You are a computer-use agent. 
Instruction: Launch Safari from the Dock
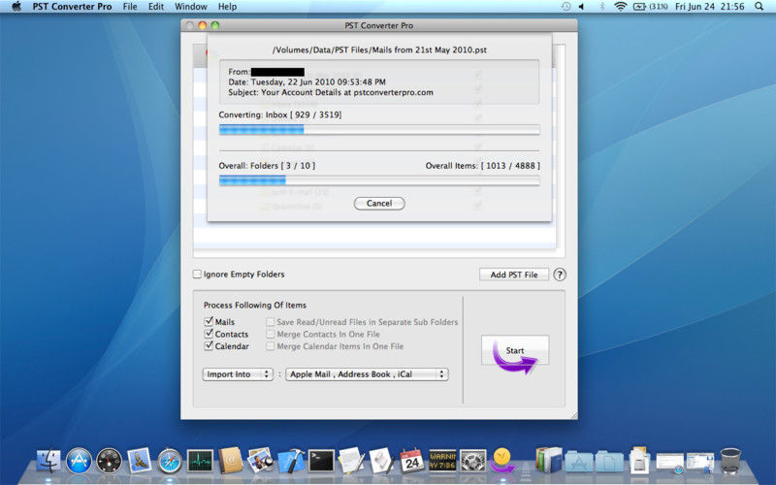click(x=170, y=461)
